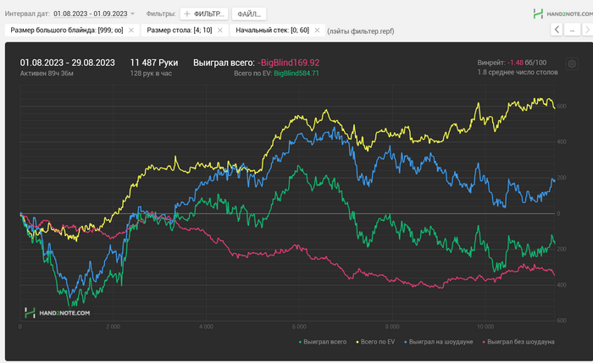Click the chart period 01.08.2023 - 29.08.2023

pos(67,63)
